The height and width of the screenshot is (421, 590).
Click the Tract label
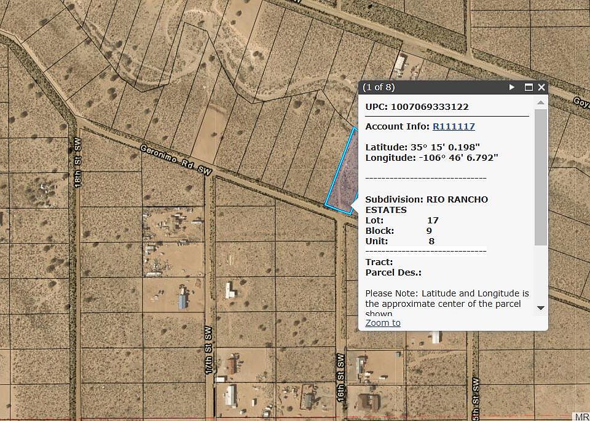pyautogui.click(x=379, y=262)
